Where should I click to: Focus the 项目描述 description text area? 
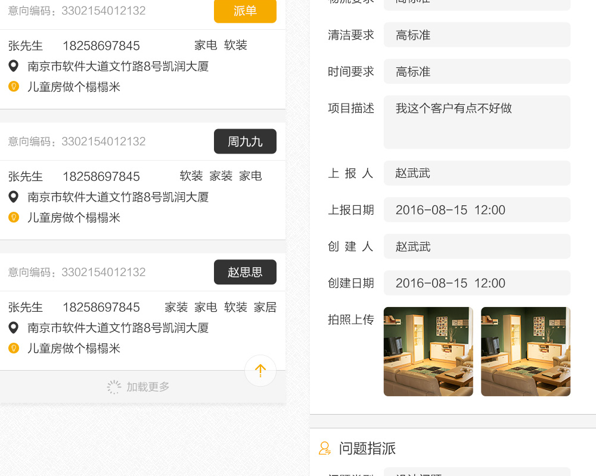pos(477,122)
